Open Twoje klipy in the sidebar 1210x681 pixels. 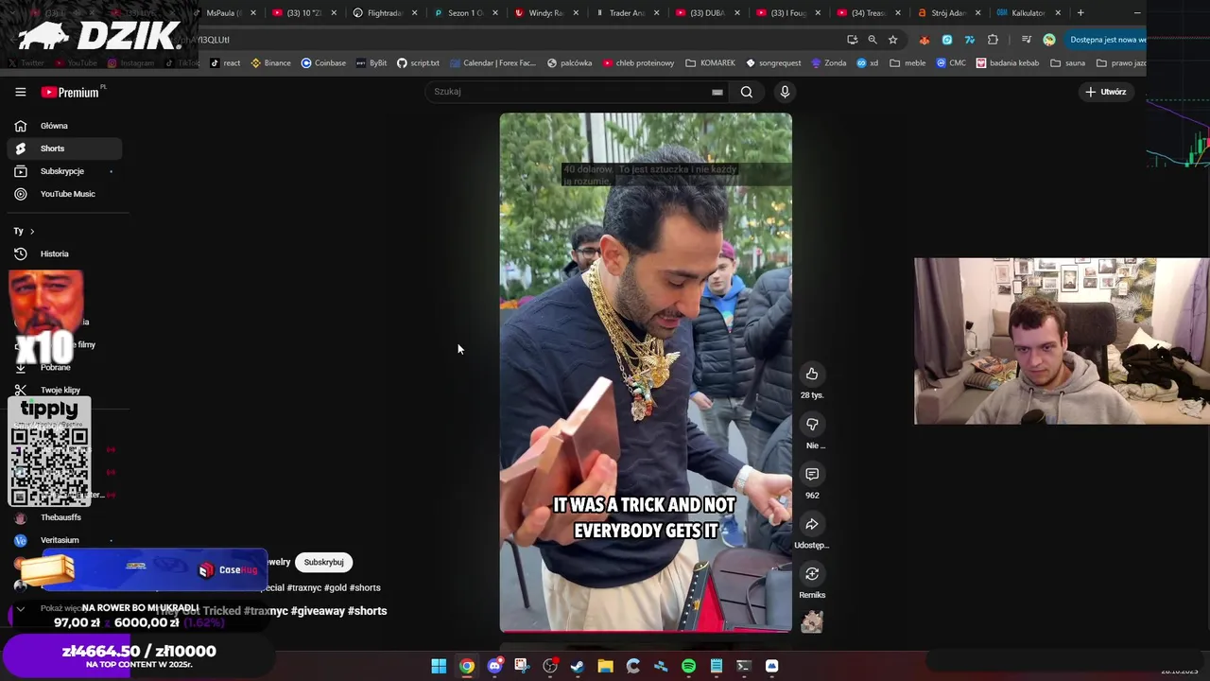(x=60, y=390)
